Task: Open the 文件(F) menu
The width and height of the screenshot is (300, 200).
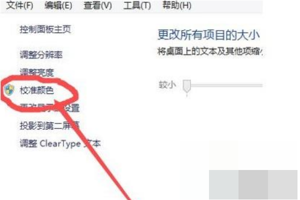Action: point(19,5)
